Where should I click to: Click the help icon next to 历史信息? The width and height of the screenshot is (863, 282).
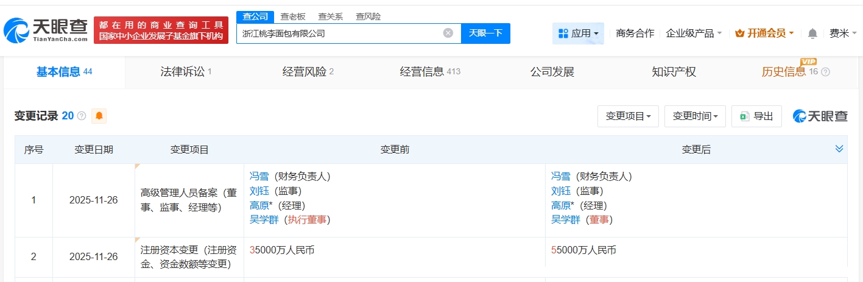coord(826,72)
